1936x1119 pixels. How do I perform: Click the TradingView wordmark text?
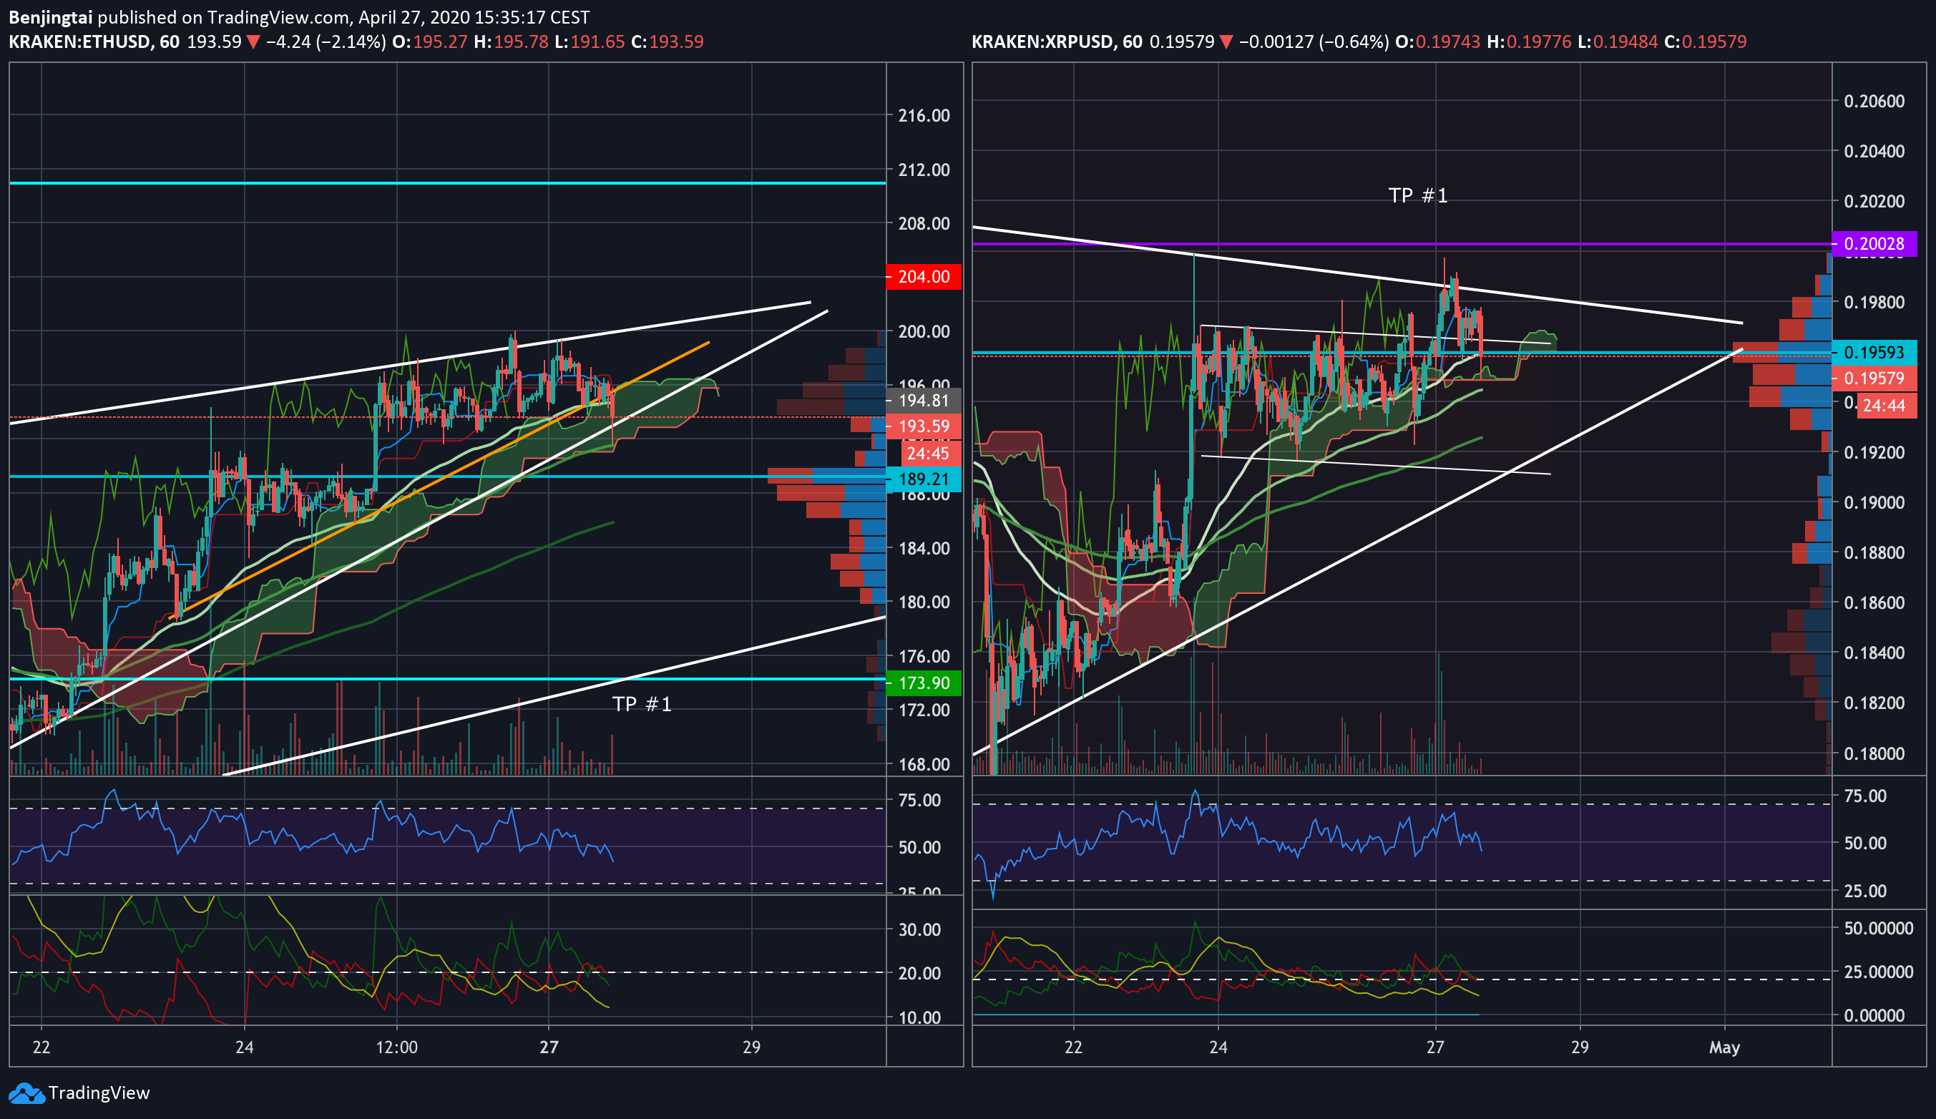tap(99, 1093)
